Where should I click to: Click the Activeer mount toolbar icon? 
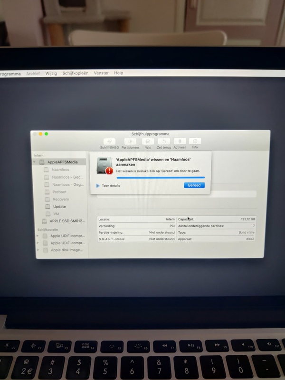(x=180, y=141)
